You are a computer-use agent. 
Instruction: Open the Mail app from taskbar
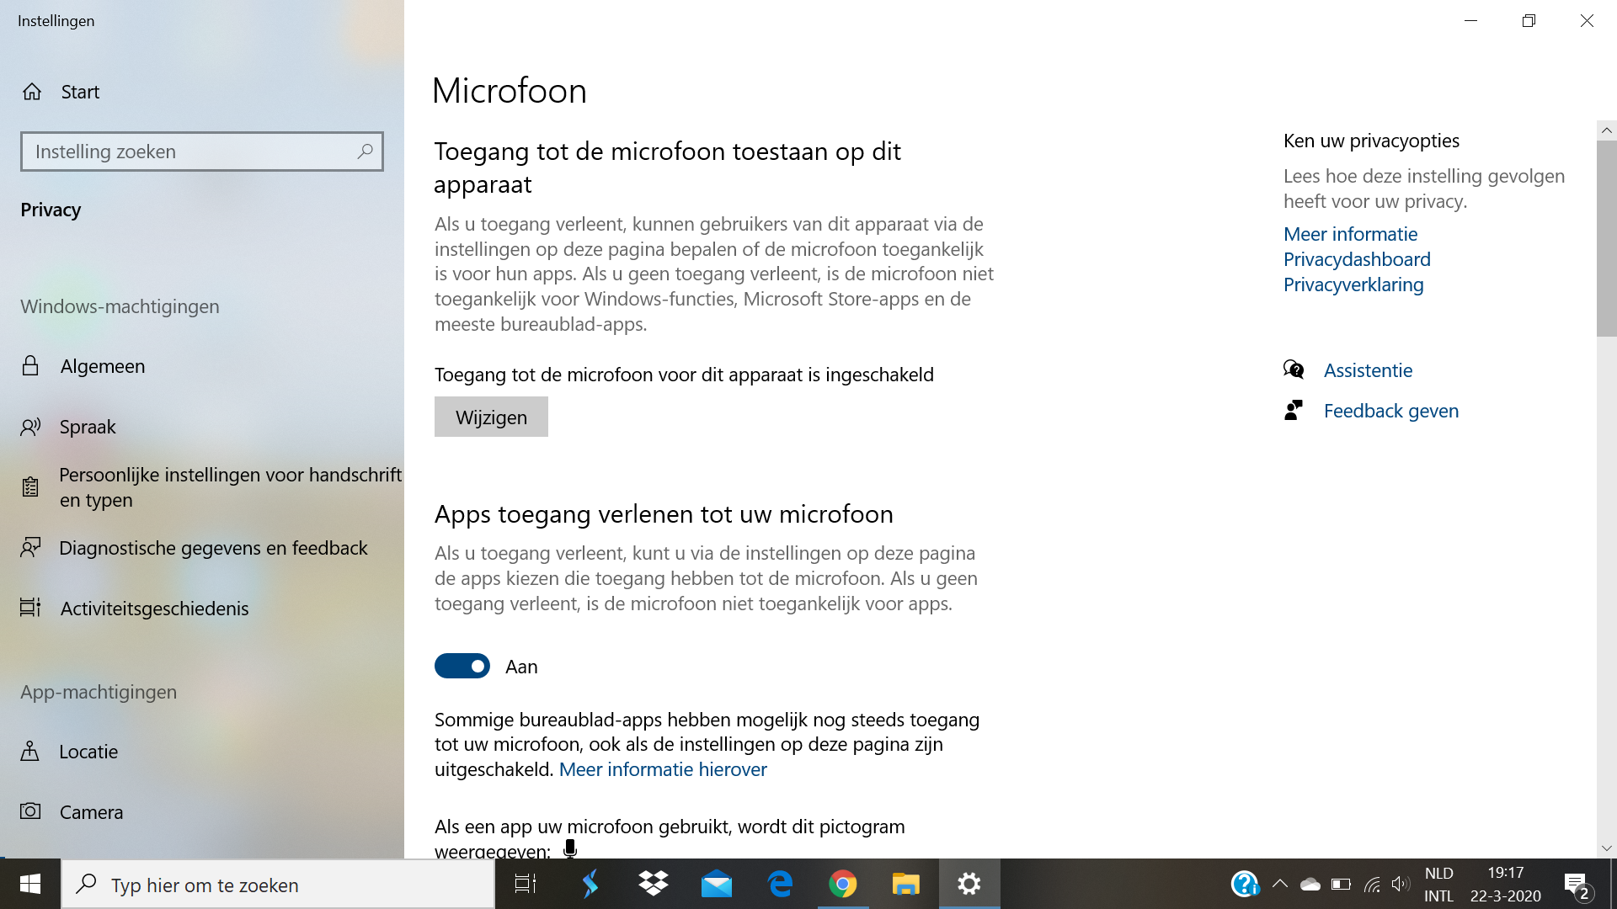click(x=717, y=884)
